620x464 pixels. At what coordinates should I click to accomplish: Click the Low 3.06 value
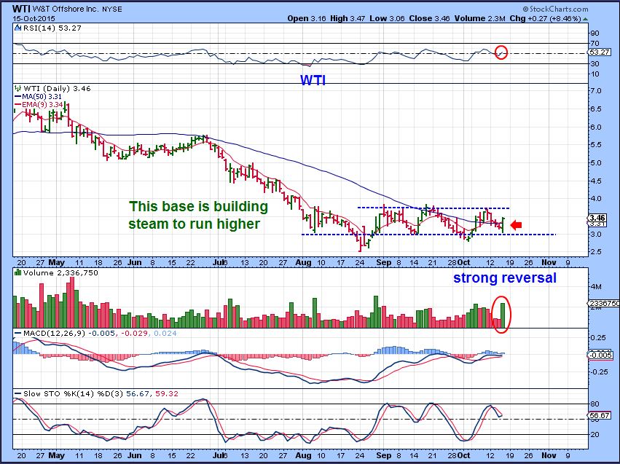[x=387, y=19]
